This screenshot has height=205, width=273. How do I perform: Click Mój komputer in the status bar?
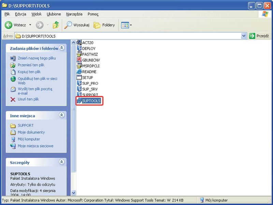[214, 200]
